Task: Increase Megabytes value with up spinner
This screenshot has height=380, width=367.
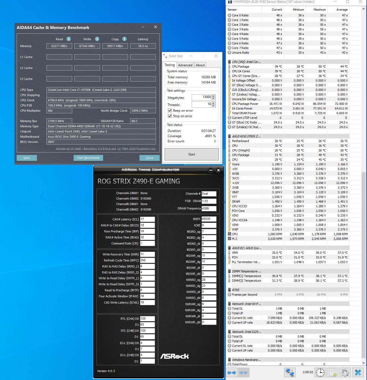Action: click(213, 96)
